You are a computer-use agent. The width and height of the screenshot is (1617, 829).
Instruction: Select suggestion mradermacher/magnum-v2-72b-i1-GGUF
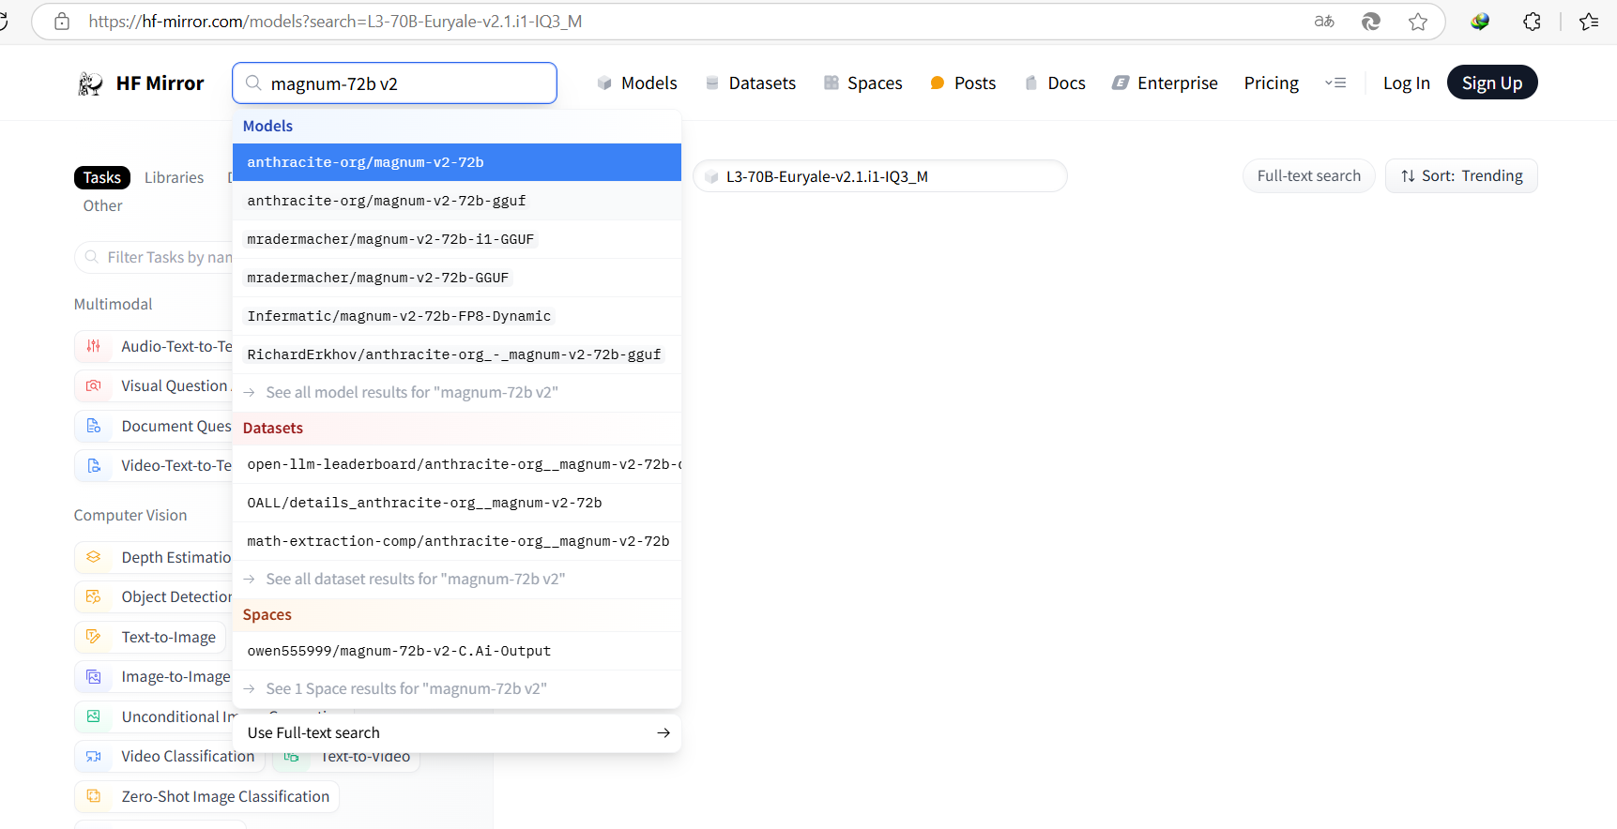point(457,239)
